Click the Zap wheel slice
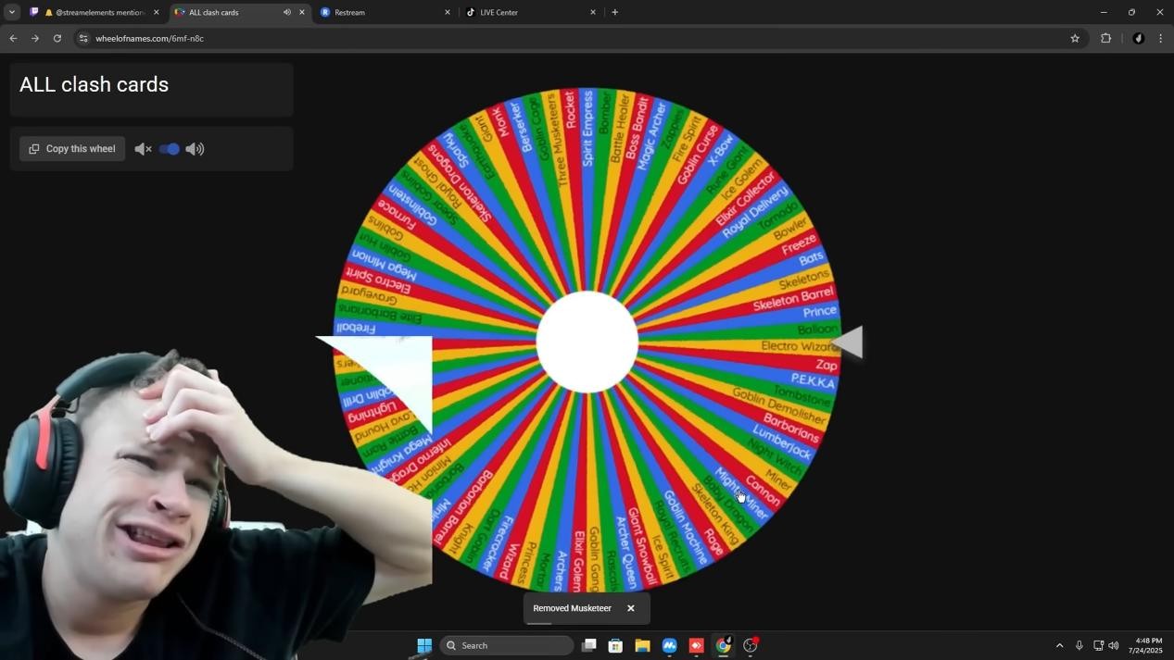1174x660 pixels. tap(826, 365)
